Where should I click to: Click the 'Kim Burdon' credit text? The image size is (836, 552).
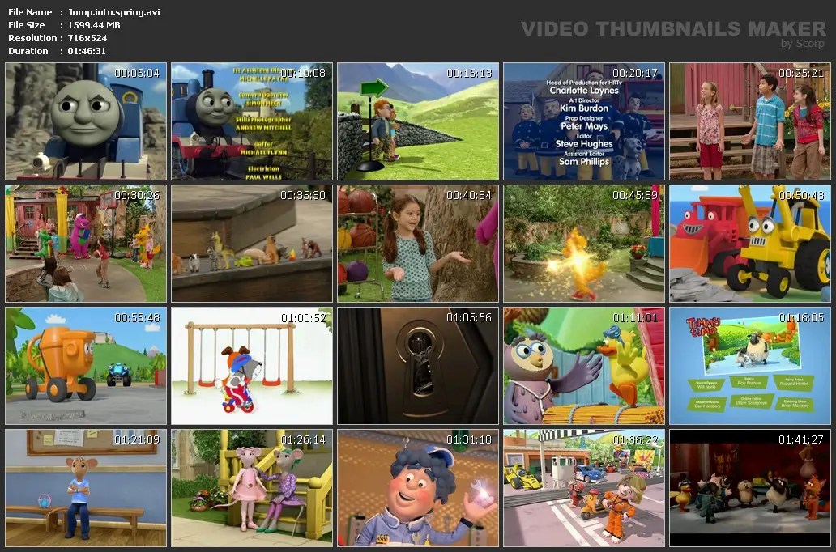584,108
